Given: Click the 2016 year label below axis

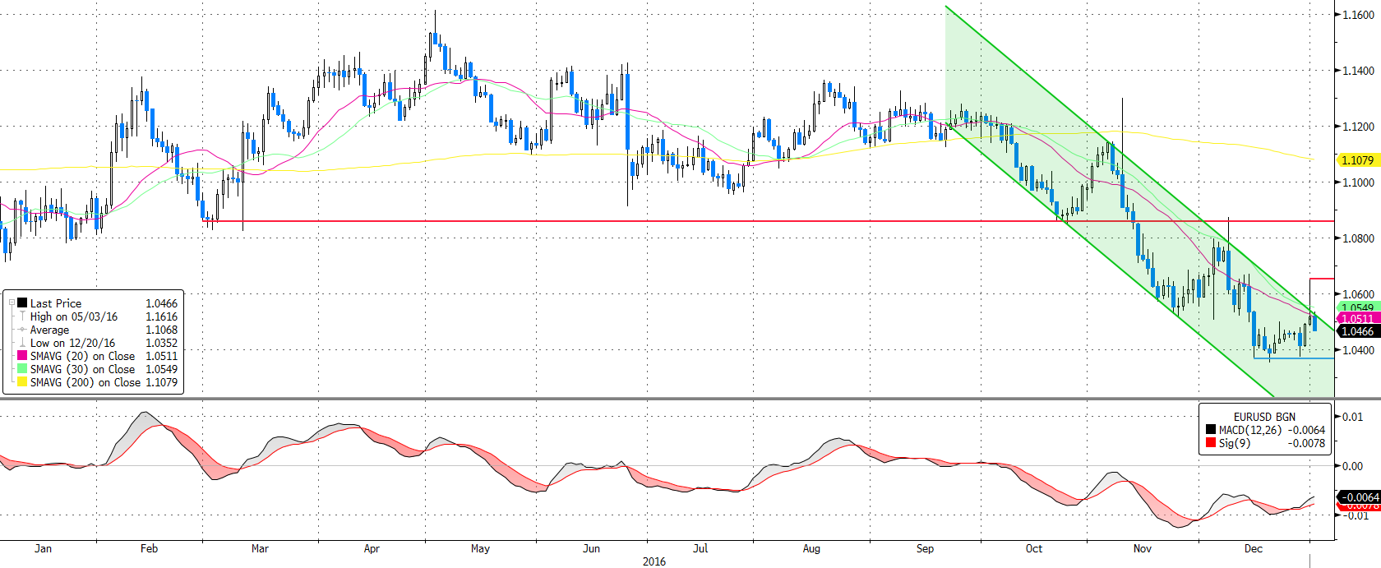Looking at the screenshot, I should (654, 561).
